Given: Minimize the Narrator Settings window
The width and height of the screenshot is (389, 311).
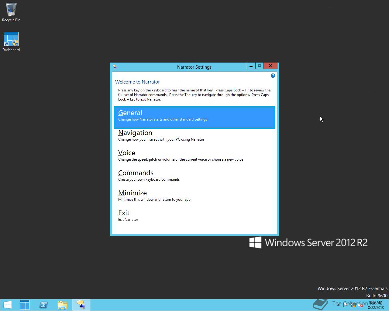Looking at the screenshot, I should click(x=251, y=66).
